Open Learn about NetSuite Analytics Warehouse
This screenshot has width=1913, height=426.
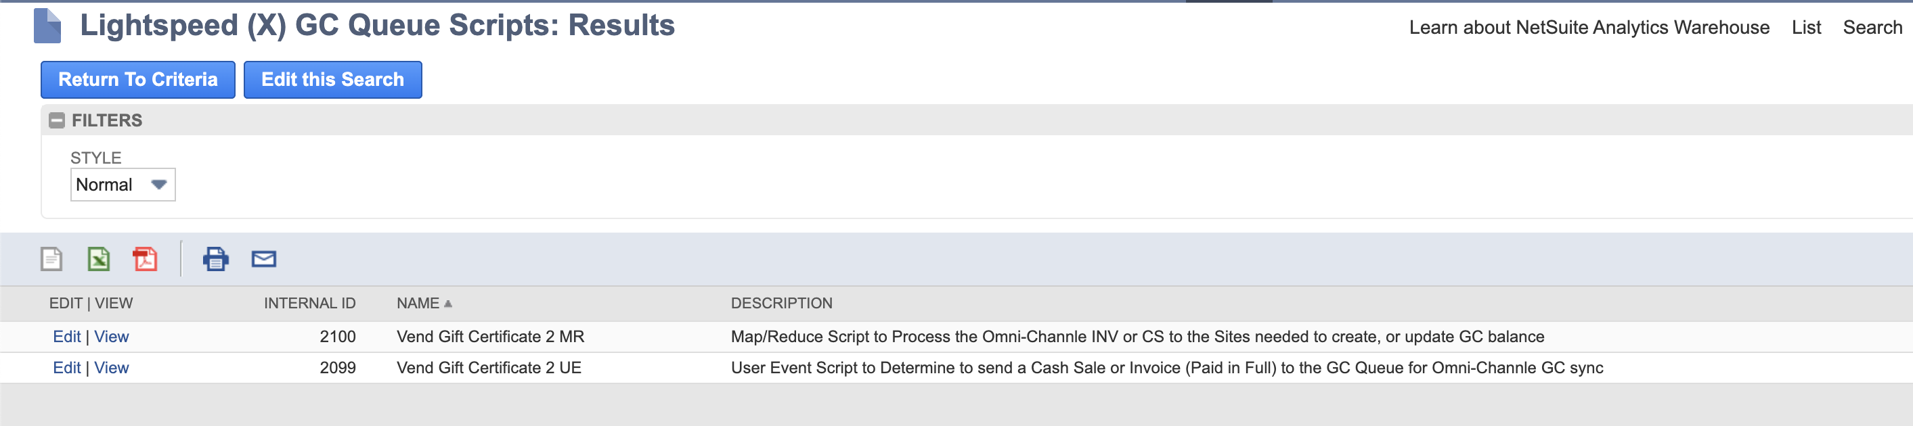tap(1589, 28)
